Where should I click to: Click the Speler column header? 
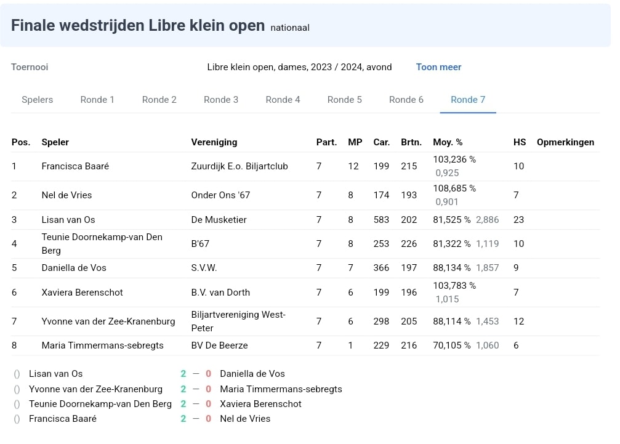[55, 142]
